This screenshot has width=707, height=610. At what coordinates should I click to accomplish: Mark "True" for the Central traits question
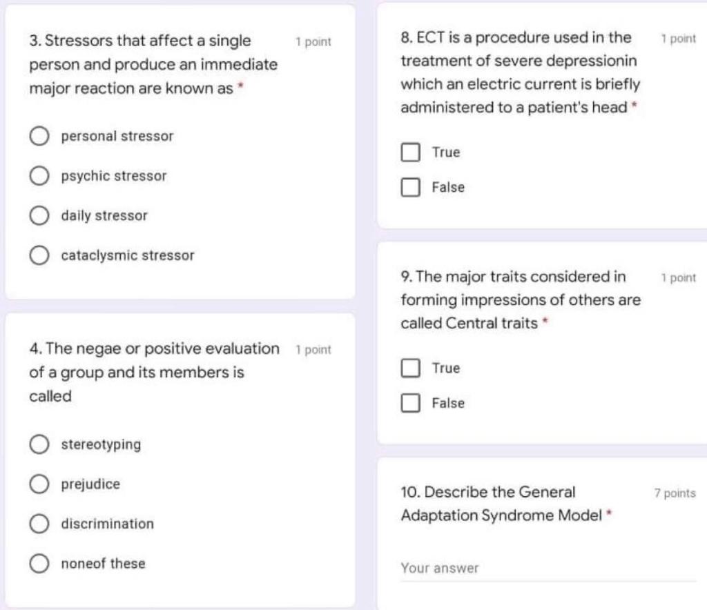point(410,368)
